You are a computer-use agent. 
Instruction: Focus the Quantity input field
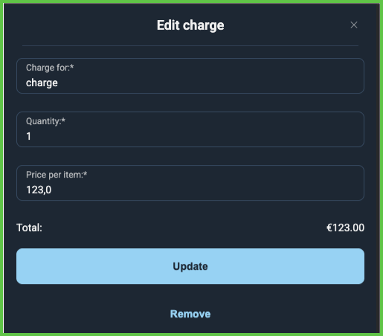tap(190, 129)
